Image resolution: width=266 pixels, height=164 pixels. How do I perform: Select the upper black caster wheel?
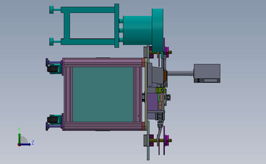(x=52, y=69)
